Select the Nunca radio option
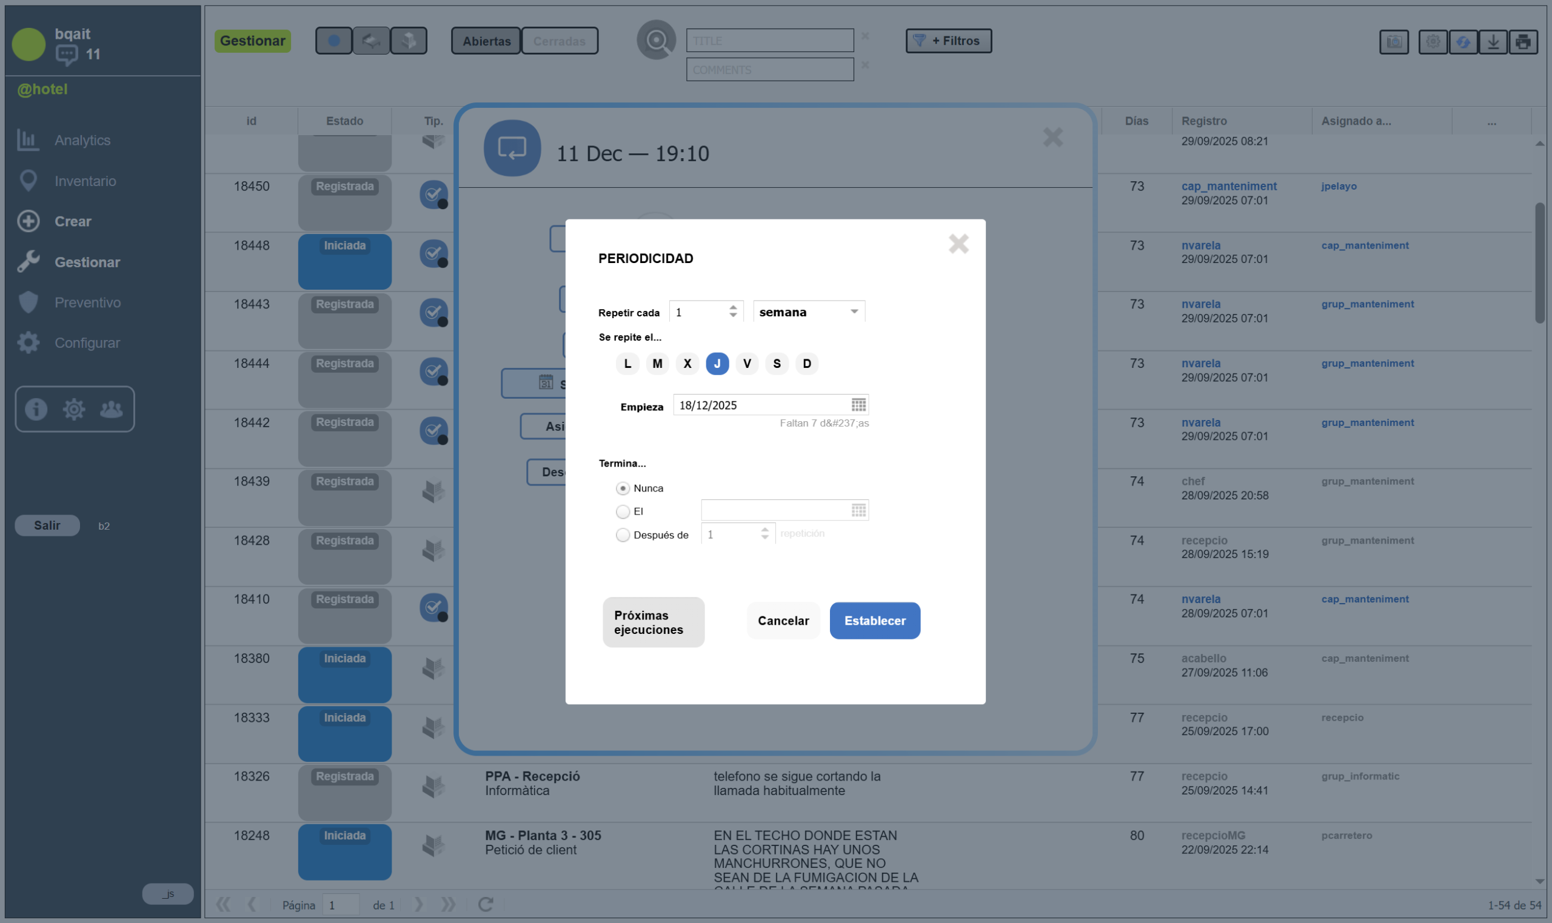The image size is (1552, 923). [x=623, y=488]
